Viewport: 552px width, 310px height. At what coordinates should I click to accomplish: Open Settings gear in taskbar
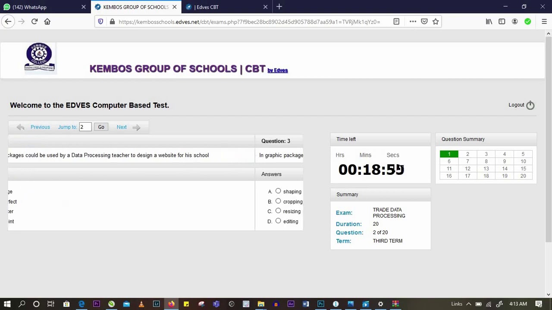[x=380, y=304]
